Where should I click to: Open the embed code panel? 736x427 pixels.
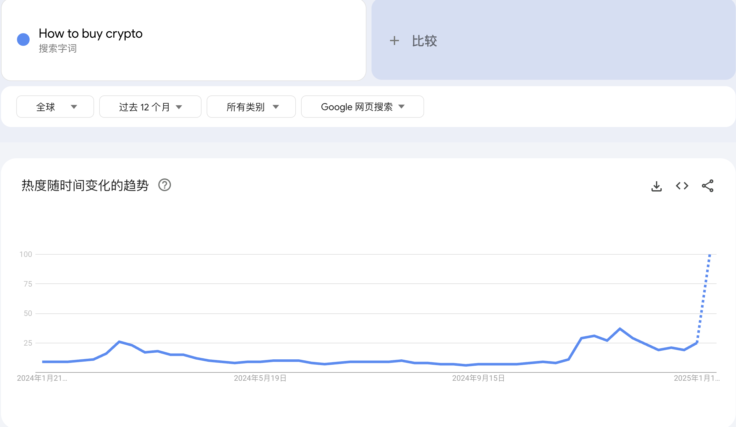tap(682, 186)
